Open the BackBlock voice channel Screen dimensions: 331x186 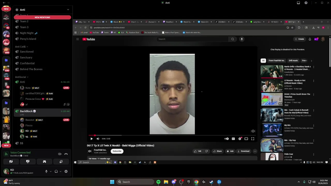[42, 112]
